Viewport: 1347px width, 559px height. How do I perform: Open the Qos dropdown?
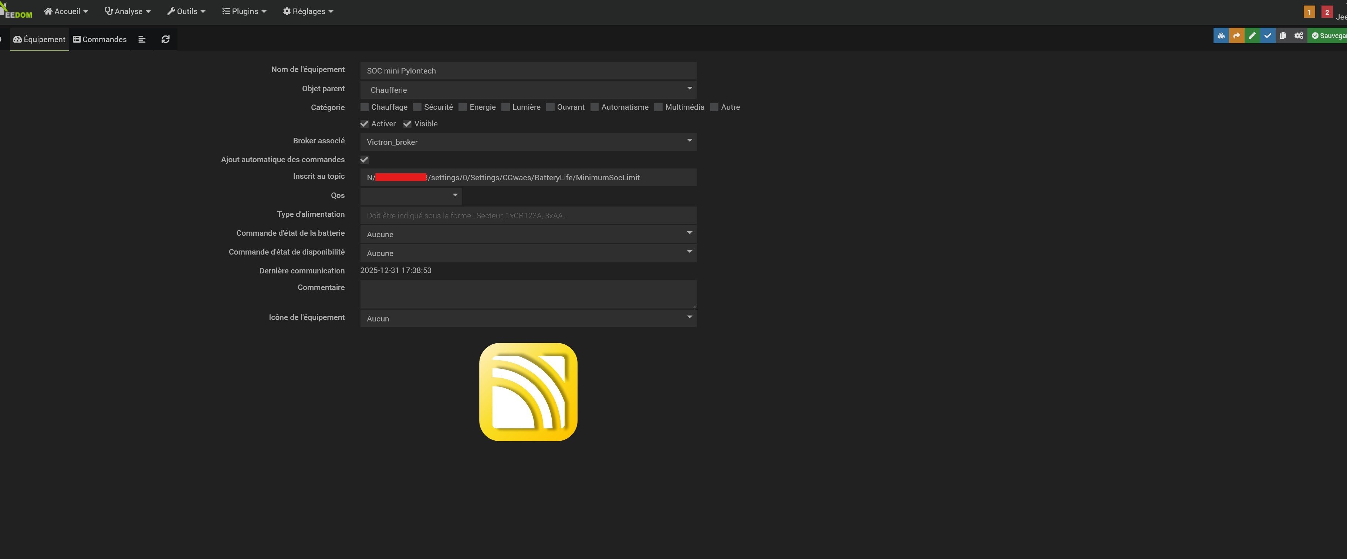click(x=411, y=196)
